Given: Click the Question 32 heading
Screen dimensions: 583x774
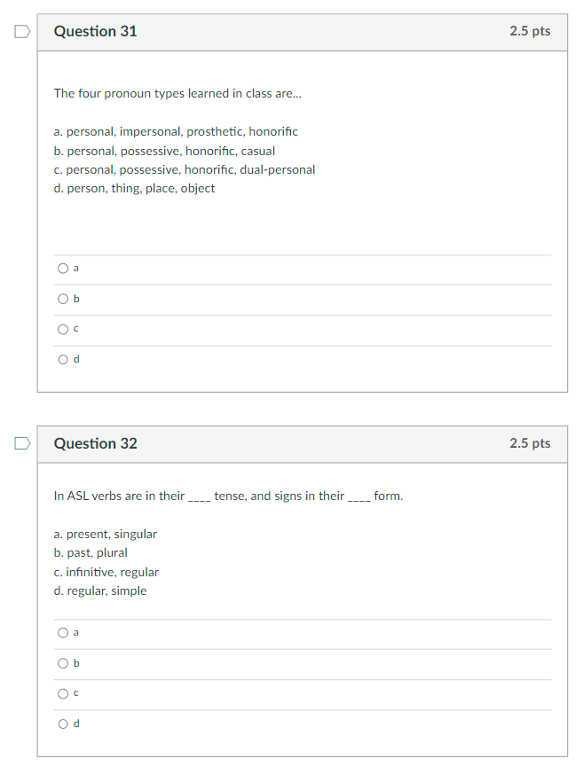Looking at the screenshot, I should (96, 443).
